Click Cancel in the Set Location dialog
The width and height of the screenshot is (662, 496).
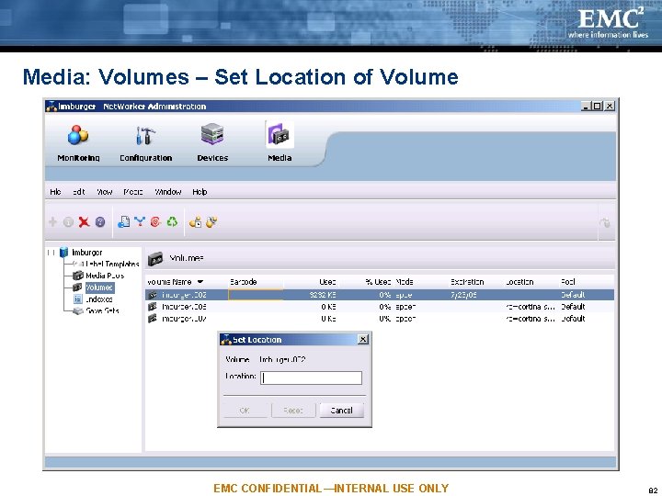click(341, 411)
